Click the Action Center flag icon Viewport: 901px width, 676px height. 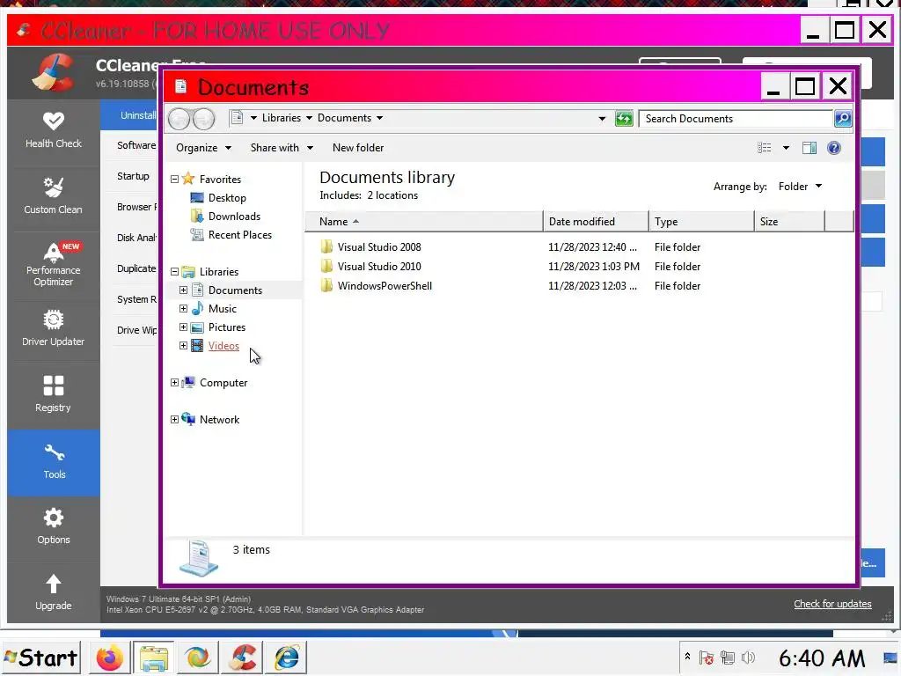[x=707, y=658]
